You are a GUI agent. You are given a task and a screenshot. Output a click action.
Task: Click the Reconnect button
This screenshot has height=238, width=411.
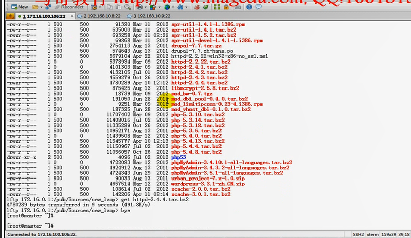click(70, 7)
